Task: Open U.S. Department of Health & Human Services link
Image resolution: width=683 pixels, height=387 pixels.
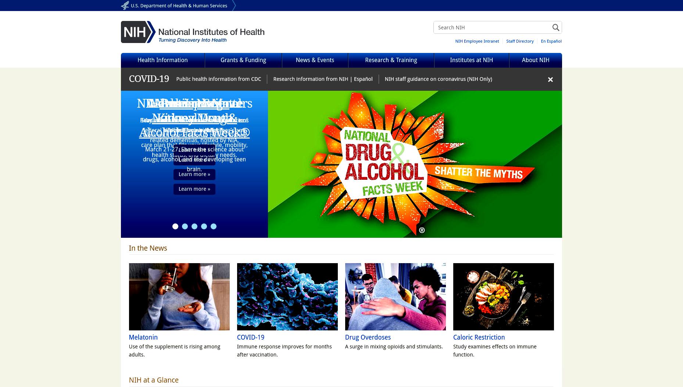Action: click(179, 6)
